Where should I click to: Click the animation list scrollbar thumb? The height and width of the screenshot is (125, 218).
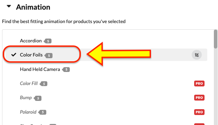216,39
